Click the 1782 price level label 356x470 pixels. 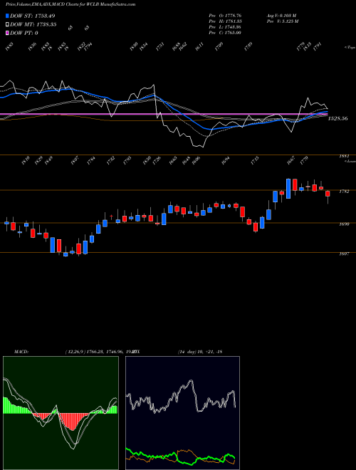pos(344,192)
